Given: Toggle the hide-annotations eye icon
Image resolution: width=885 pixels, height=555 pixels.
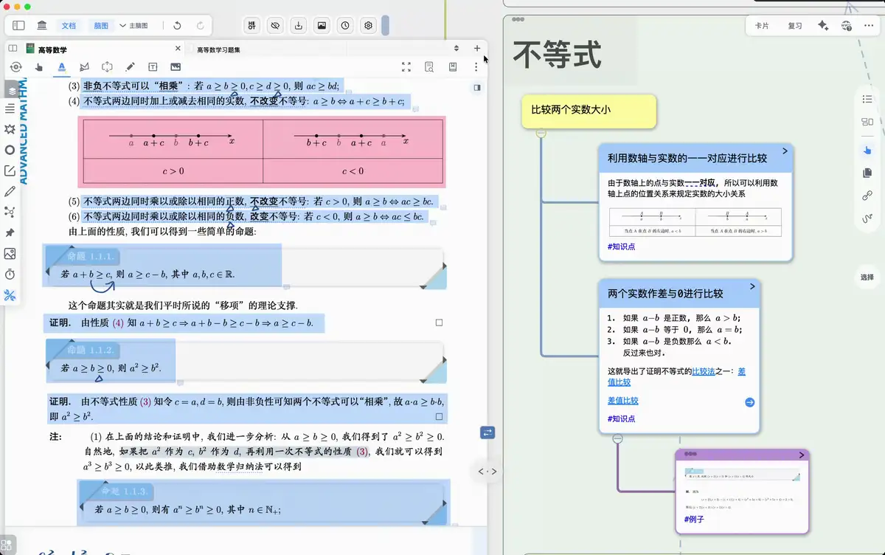Looking at the screenshot, I should click(275, 25).
